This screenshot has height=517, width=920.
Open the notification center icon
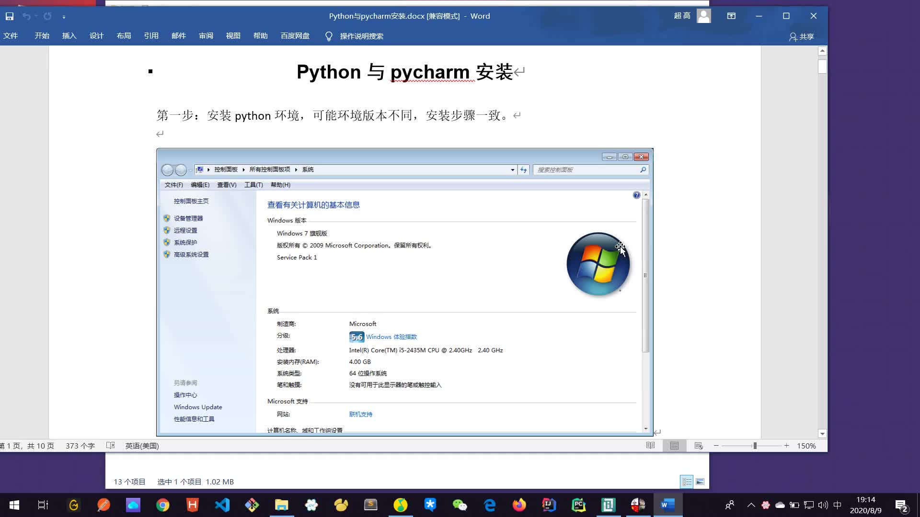click(901, 506)
